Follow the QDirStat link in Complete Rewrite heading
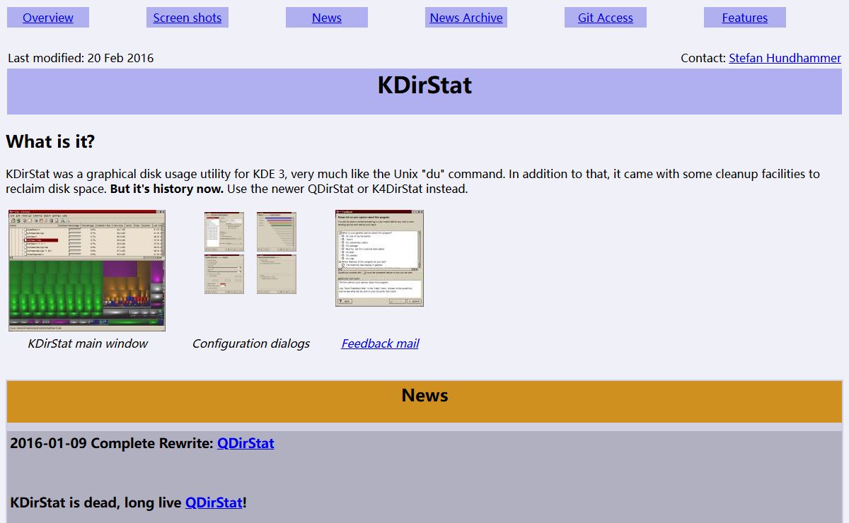Image resolution: width=849 pixels, height=523 pixels. pyautogui.click(x=246, y=443)
